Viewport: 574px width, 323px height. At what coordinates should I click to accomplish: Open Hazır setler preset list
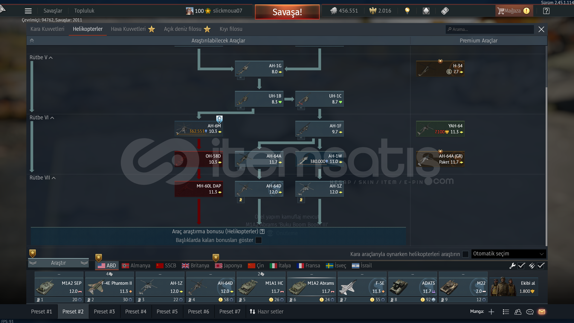(266, 312)
